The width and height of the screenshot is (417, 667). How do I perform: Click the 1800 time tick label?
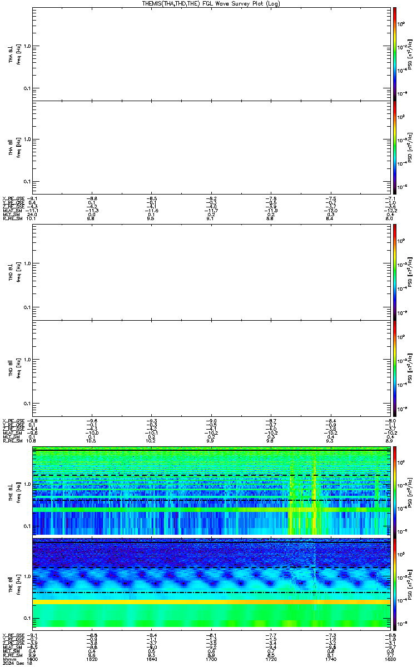(390, 659)
